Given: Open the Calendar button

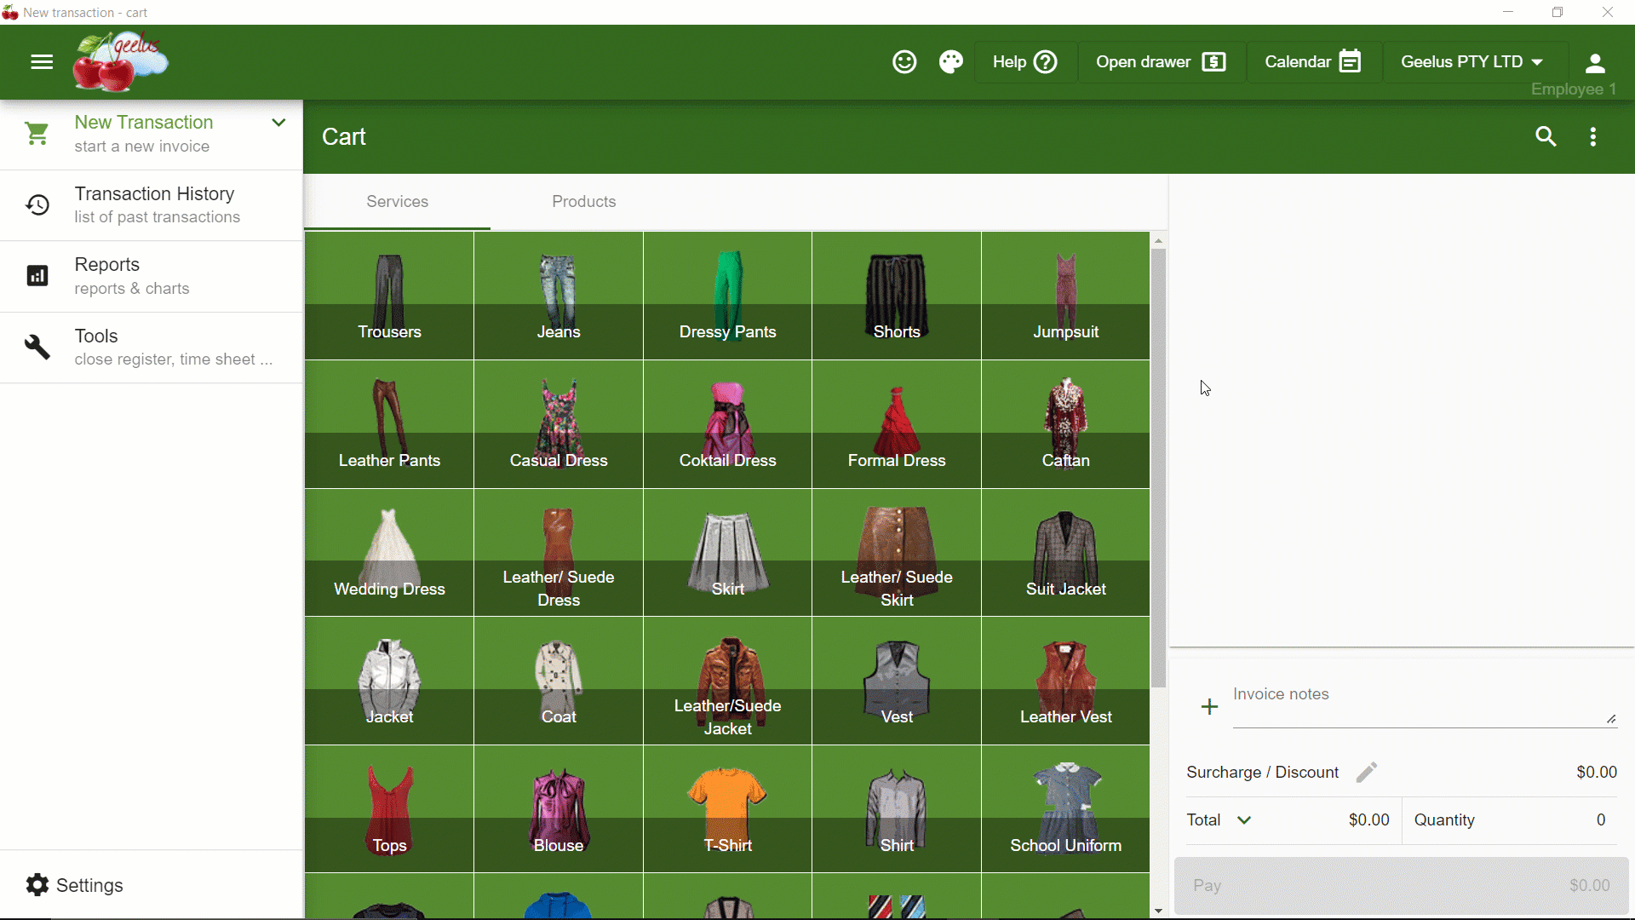Looking at the screenshot, I should point(1313,62).
